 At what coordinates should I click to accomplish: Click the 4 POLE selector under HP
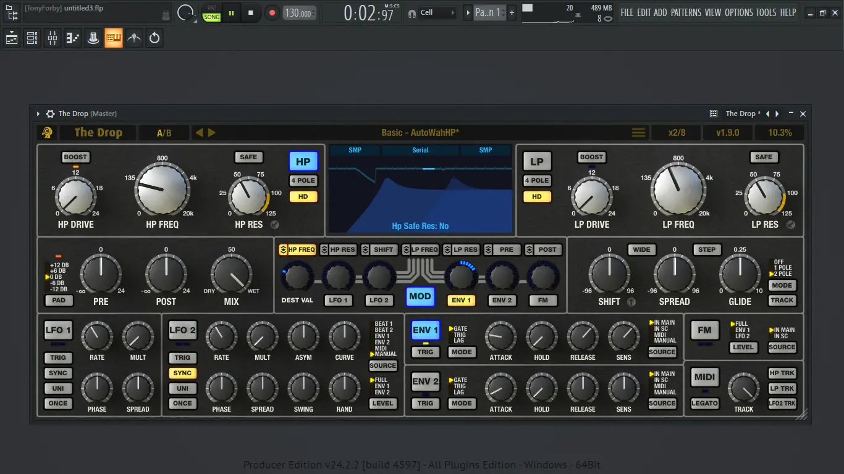click(x=303, y=180)
